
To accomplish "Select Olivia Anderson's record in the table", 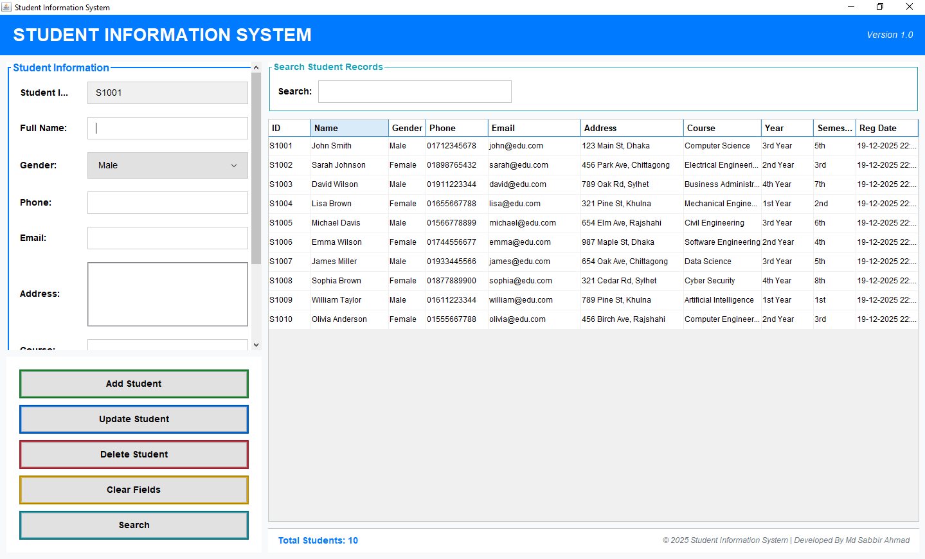I will (x=450, y=319).
